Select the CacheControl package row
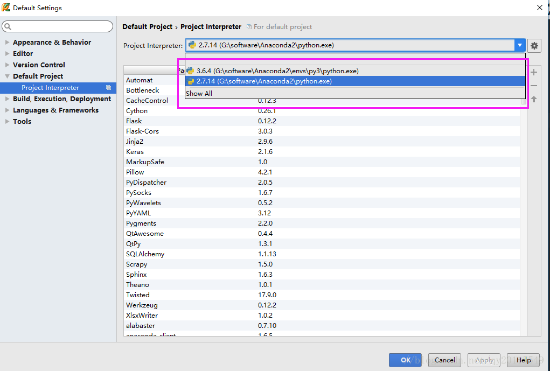Screen dimensions: 550x371 pos(322,101)
